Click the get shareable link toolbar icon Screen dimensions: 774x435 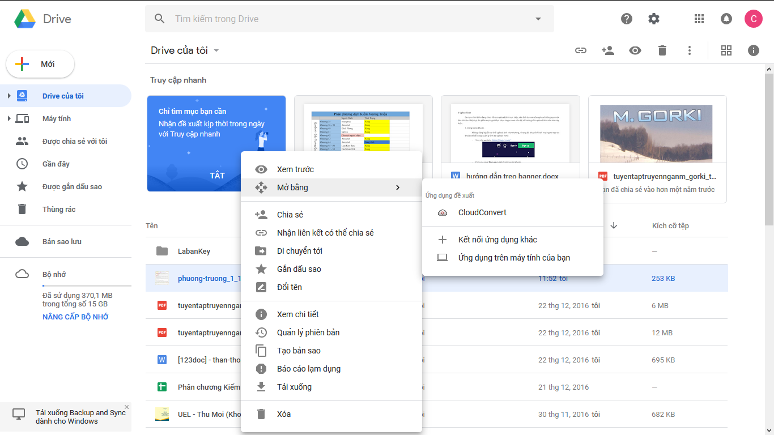pos(580,50)
